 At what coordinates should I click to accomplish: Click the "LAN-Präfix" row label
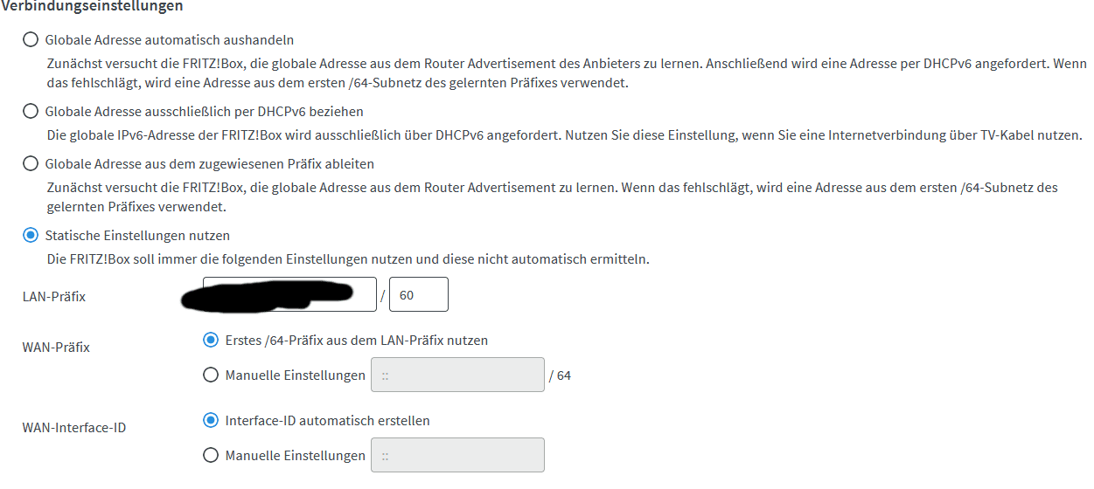(53, 297)
